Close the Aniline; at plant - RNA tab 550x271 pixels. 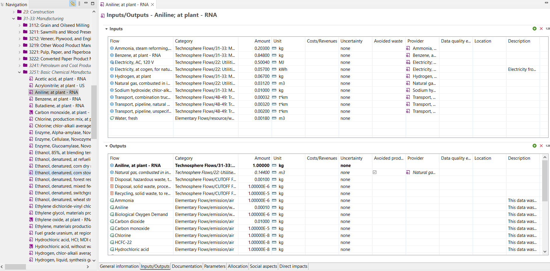152,5
